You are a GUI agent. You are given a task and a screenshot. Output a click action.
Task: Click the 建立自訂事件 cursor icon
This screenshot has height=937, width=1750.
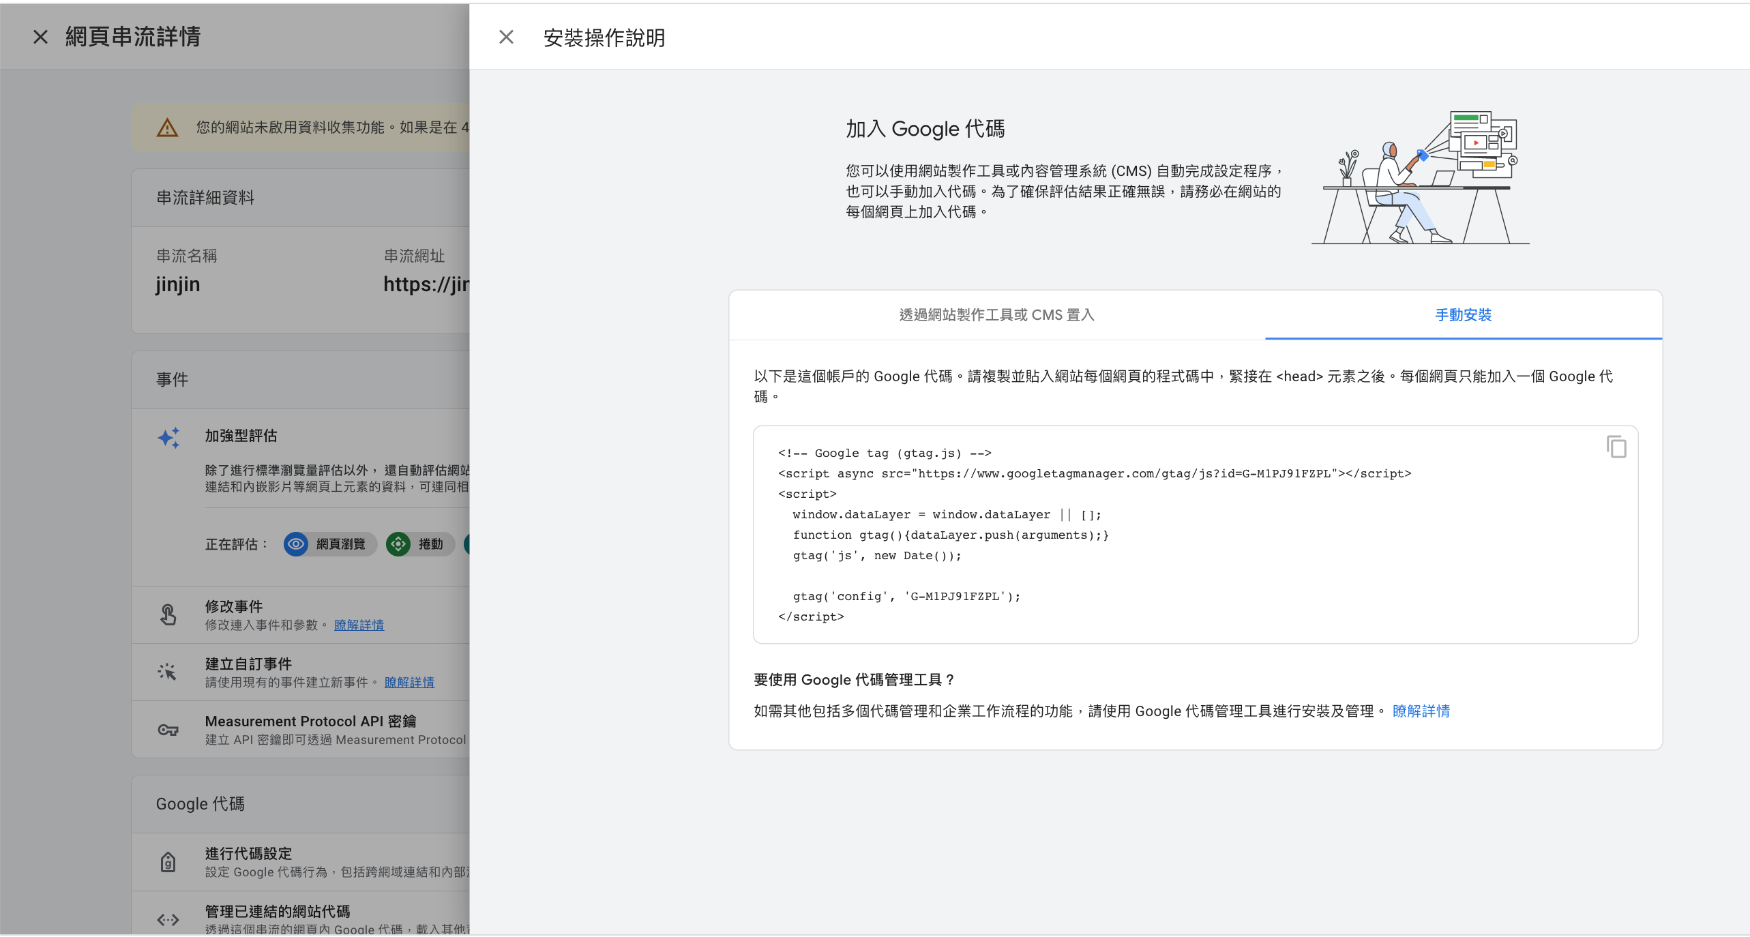pos(168,672)
